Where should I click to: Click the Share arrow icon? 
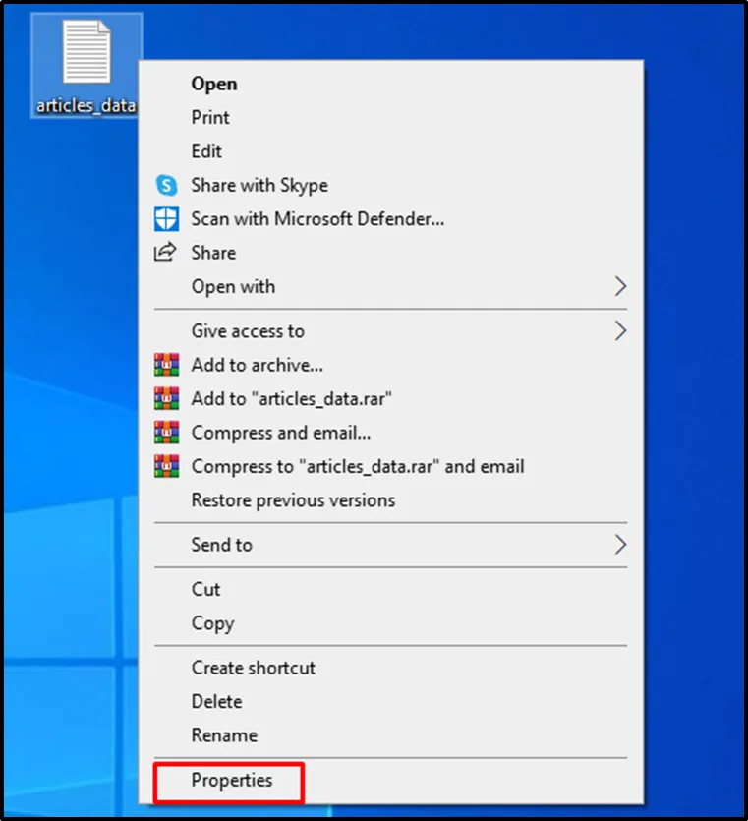click(167, 252)
